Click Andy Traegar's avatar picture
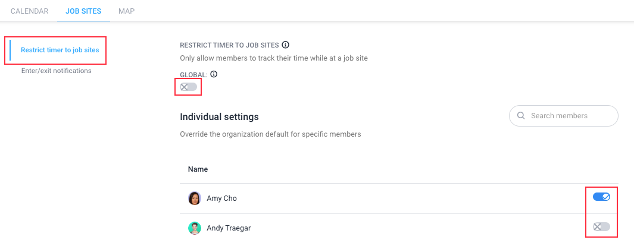 (x=195, y=228)
